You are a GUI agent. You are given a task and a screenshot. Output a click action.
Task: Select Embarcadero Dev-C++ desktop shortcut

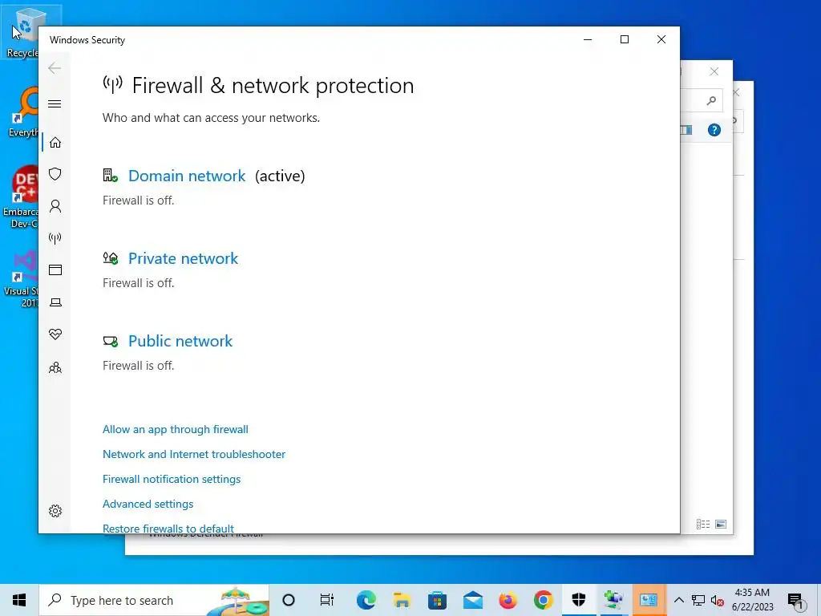click(20, 197)
